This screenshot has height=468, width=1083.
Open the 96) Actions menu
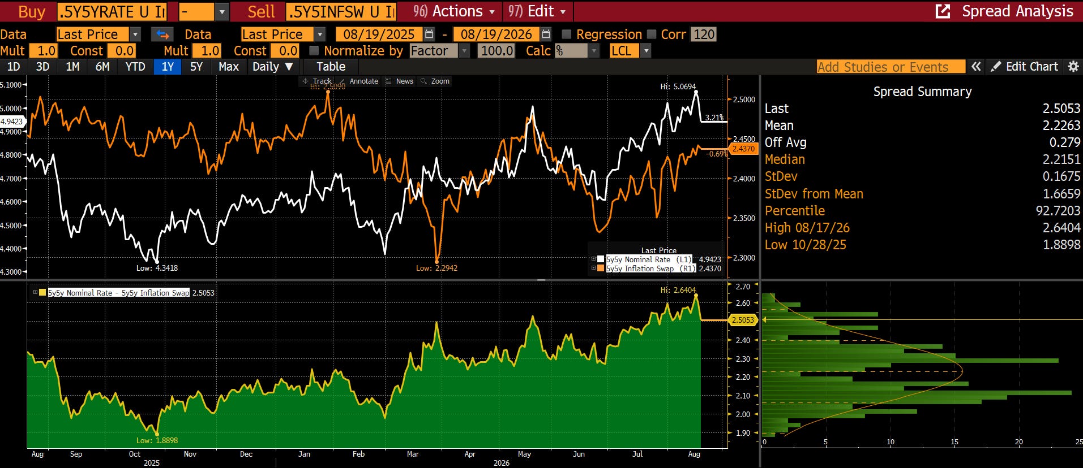pyautogui.click(x=453, y=11)
